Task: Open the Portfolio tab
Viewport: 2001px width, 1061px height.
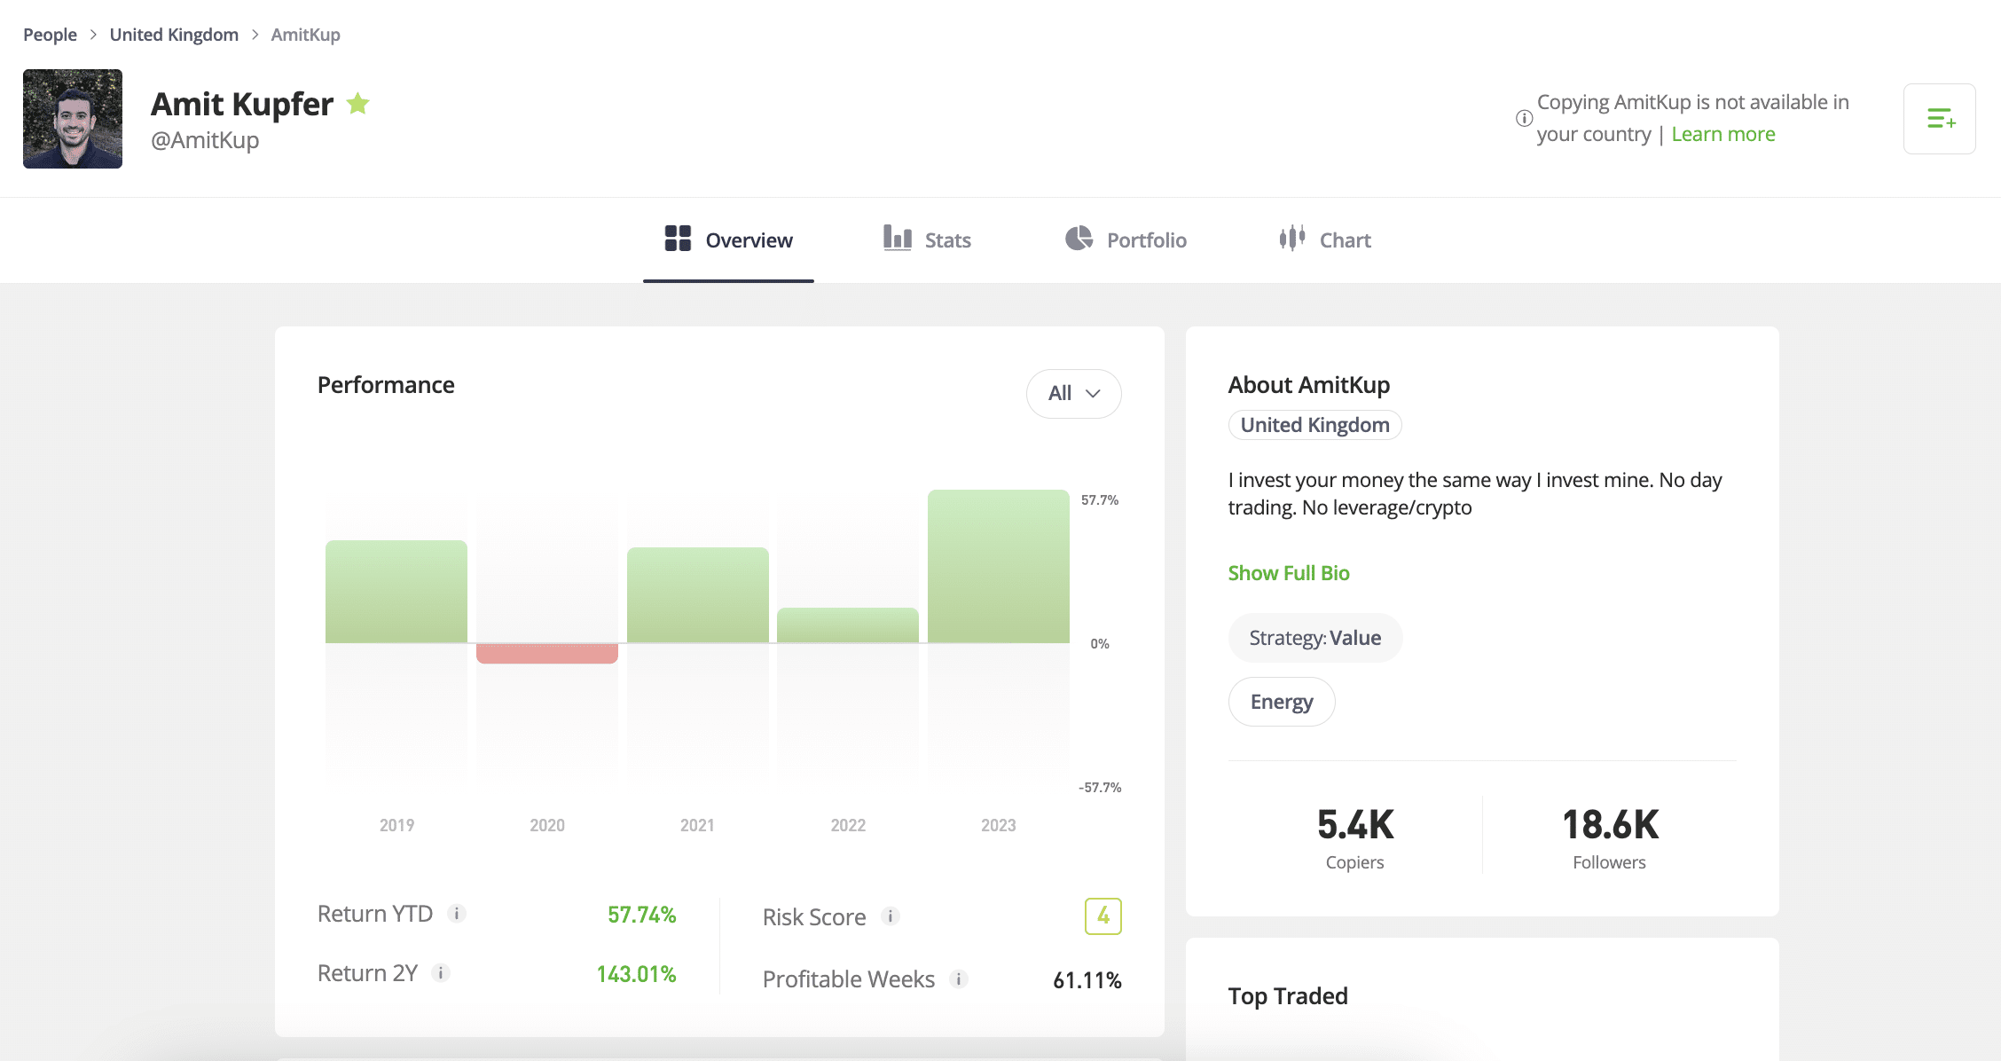Action: (x=1126, y=240)
